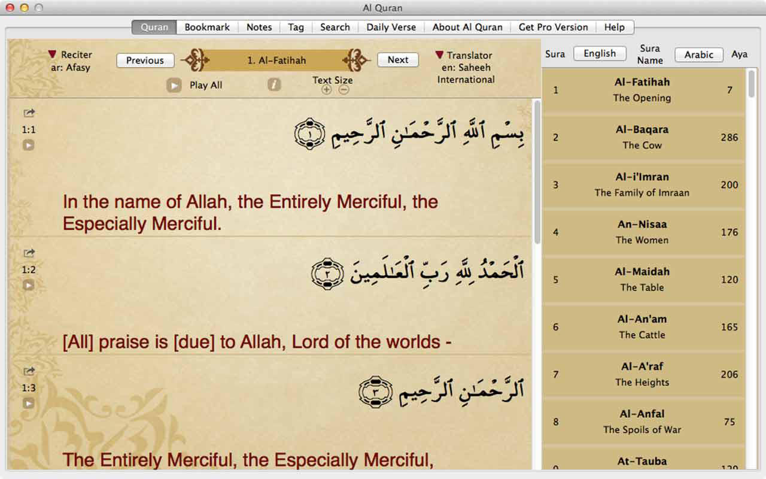
Task: Open the Reciter dropdown triangle
Action: click(x=53, y=54)
